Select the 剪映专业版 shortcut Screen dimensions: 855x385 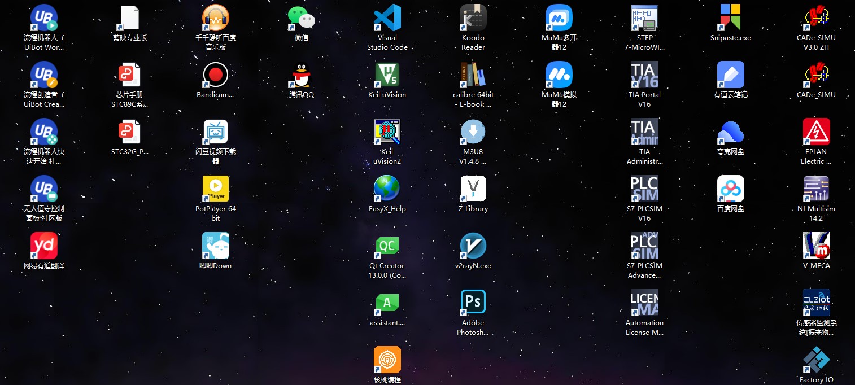point(130,18)
